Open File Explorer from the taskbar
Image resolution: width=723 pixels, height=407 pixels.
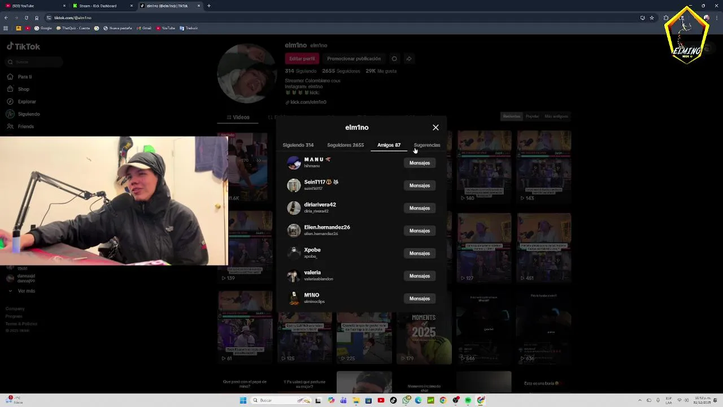356,400
